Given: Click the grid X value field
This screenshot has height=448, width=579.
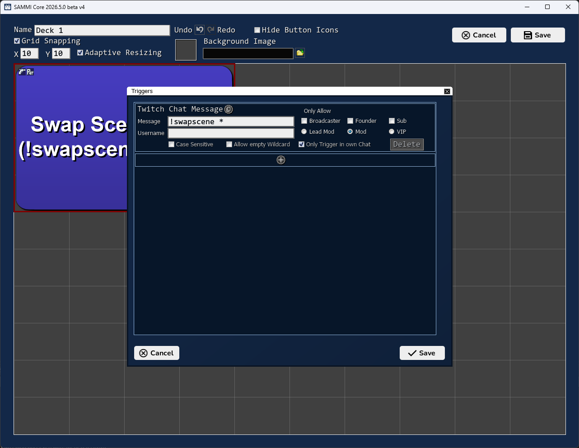Looking at the screenshot, I should (29, 53).
